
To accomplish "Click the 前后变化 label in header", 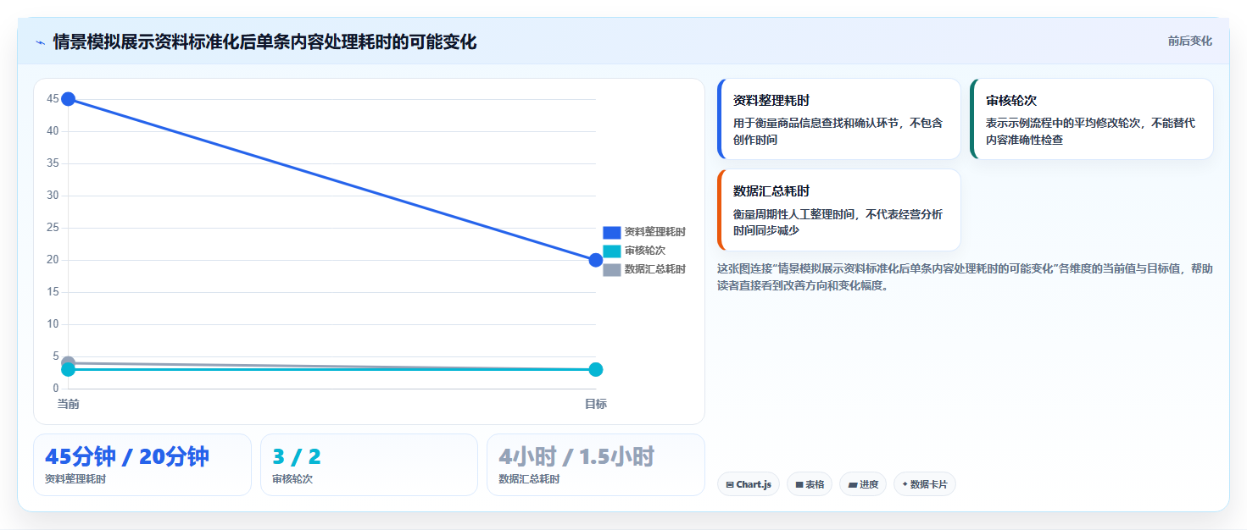I will click(x=1189, y=41).
